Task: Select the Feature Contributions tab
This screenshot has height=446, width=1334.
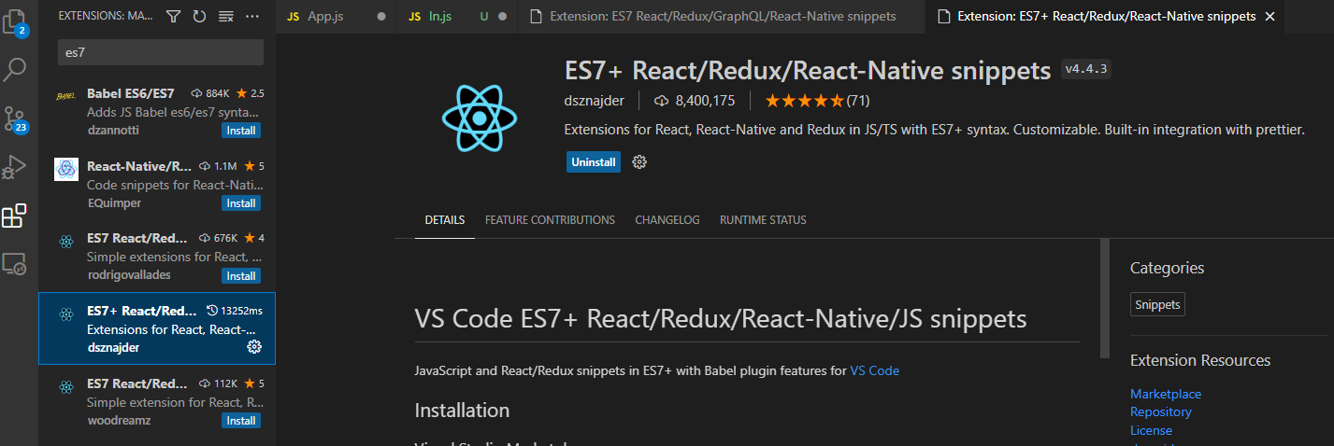Action: (x=550, y=220)
